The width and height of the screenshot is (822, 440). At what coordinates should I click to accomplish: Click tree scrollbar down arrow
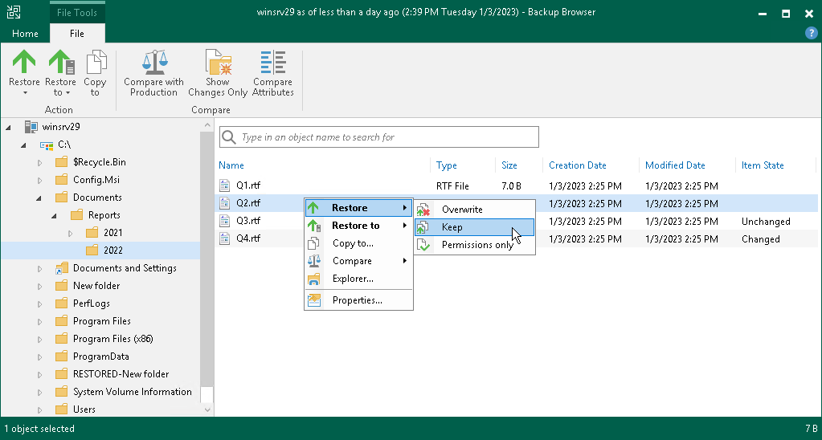[207, 410]
